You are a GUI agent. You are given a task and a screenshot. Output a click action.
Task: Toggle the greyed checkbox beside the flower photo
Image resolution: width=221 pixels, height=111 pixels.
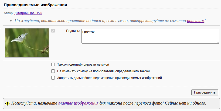[x=53, y=31]
